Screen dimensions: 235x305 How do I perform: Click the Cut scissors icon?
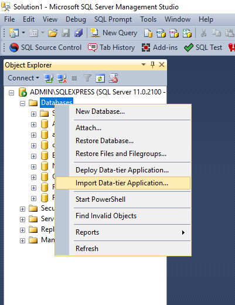coord(204,33)
